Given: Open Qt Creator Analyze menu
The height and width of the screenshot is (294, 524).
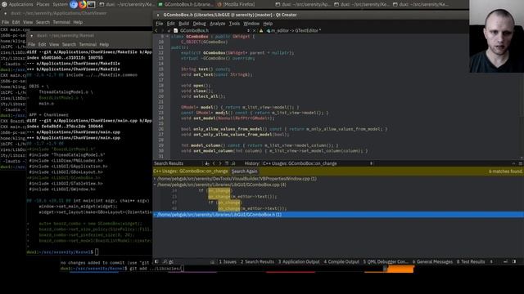Looking at the screenshot, I should pyautogui.click(x=218, y=24).
